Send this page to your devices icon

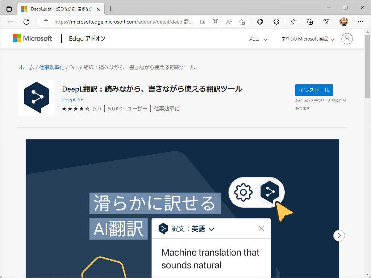pos(202,22)
